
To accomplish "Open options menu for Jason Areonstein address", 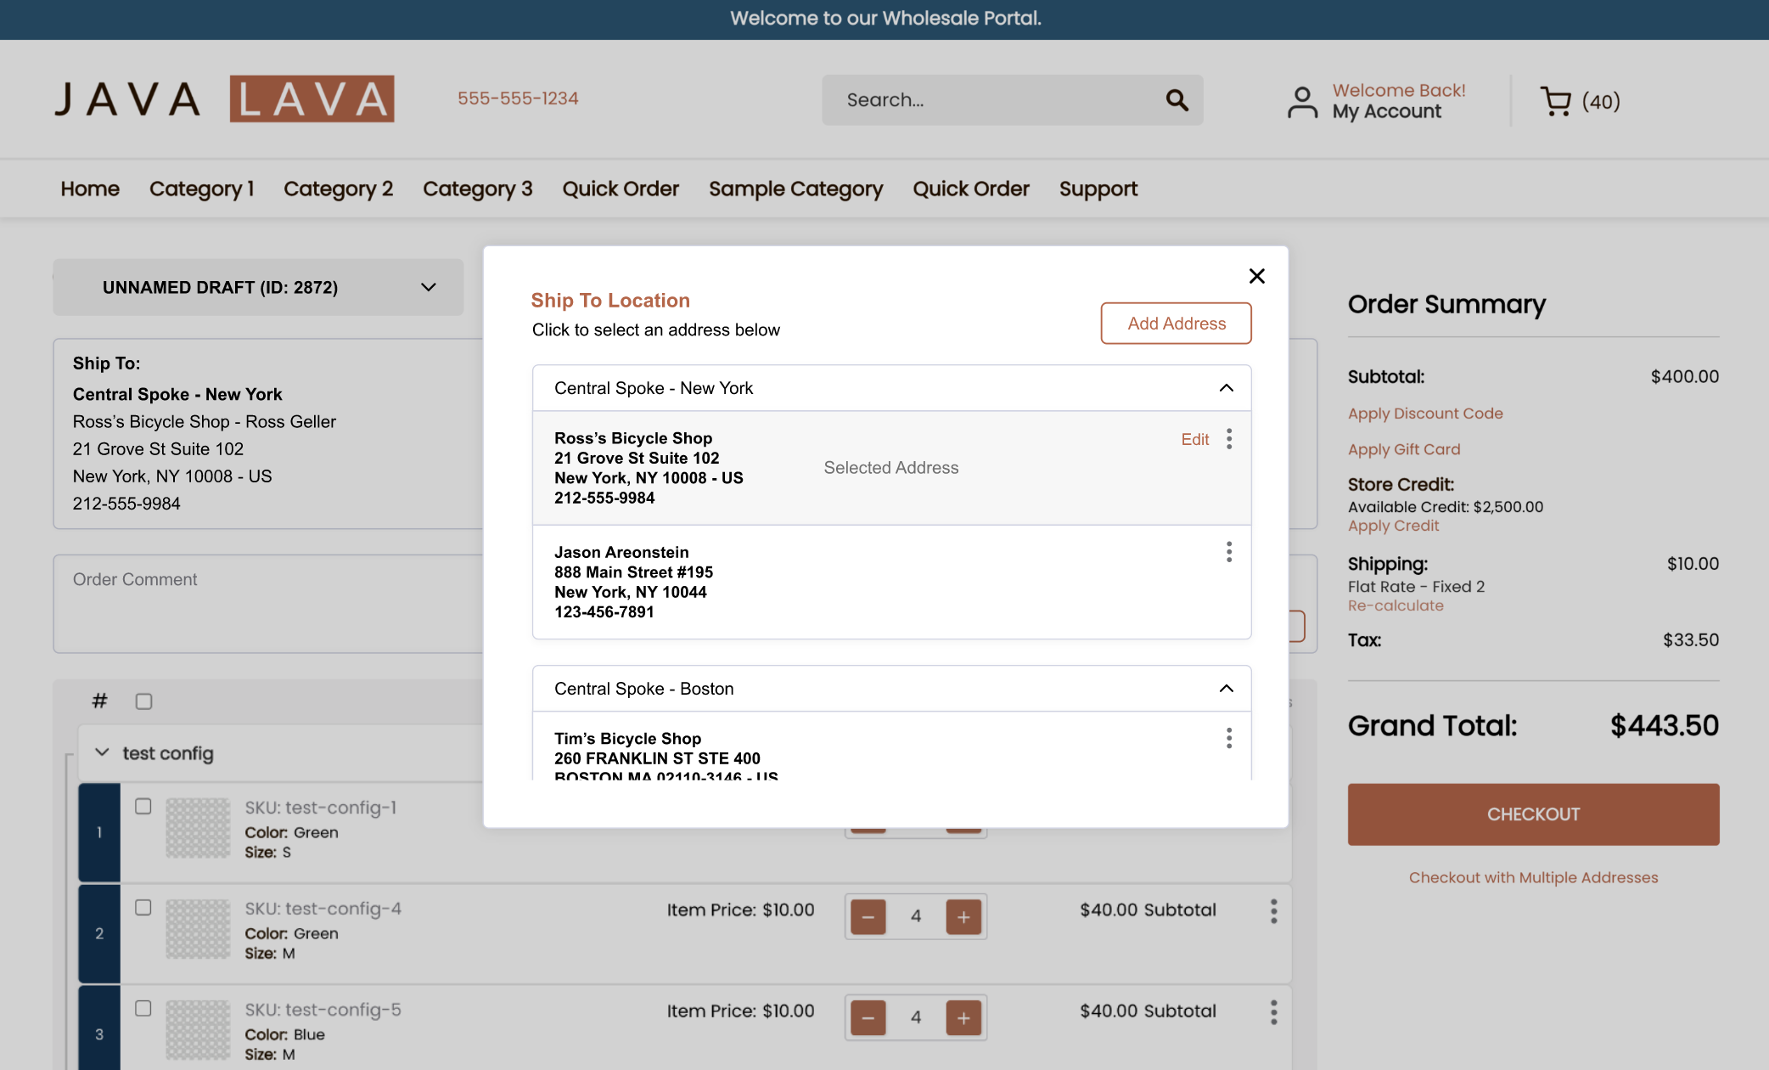I will click(1228, 553).
